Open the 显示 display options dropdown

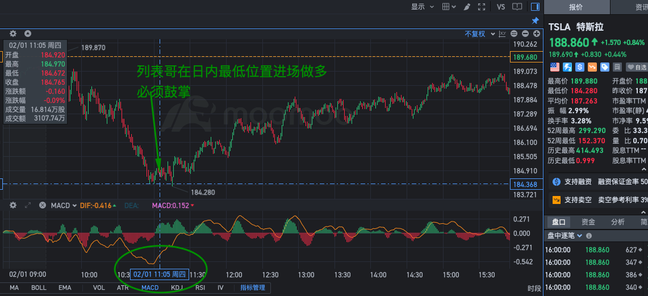pyautogui.click(x=423, y=7)
